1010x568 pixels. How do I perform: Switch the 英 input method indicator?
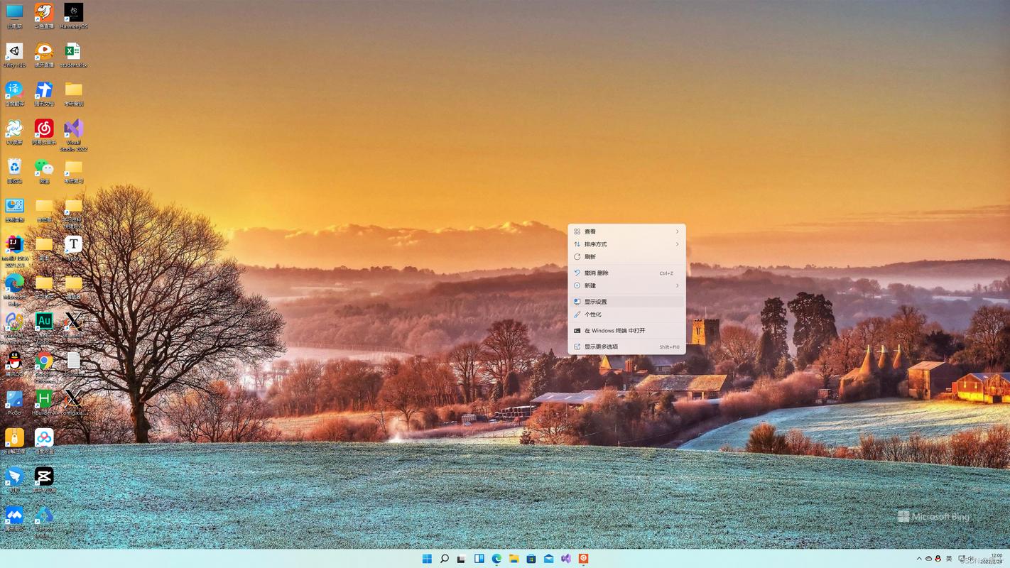949,559
